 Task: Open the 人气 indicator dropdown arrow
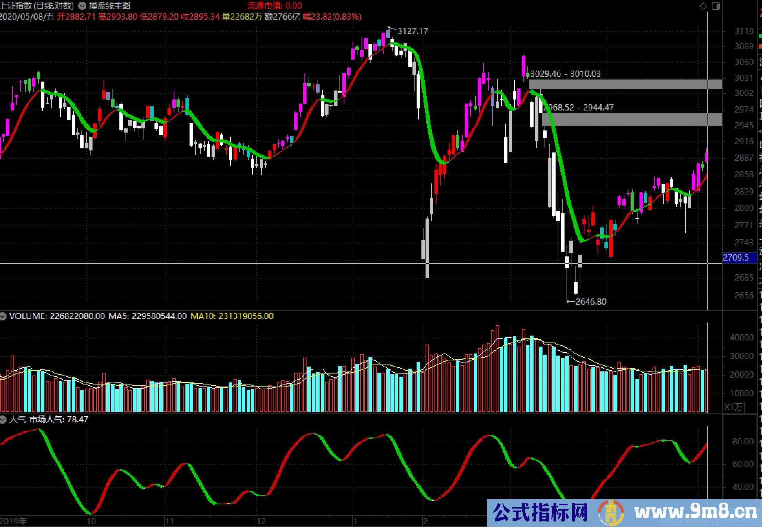pos(3,419)
